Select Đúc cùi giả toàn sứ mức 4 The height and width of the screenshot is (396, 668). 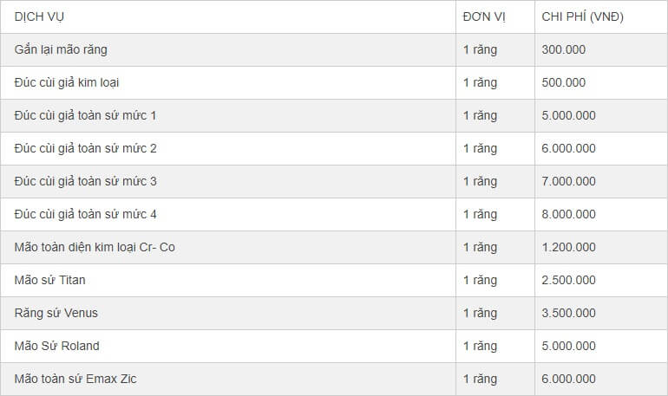pyautogui.click(x=85, y=214)
